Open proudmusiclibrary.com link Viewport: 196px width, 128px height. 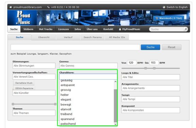(28, 7)
